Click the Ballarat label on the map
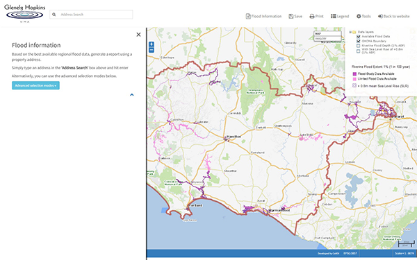 coord(398,116)
